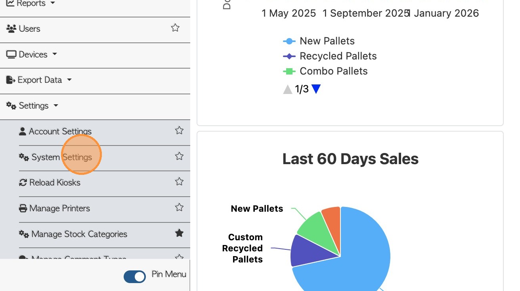
Task: Open the Reports menu
Action: pos(31,4)
